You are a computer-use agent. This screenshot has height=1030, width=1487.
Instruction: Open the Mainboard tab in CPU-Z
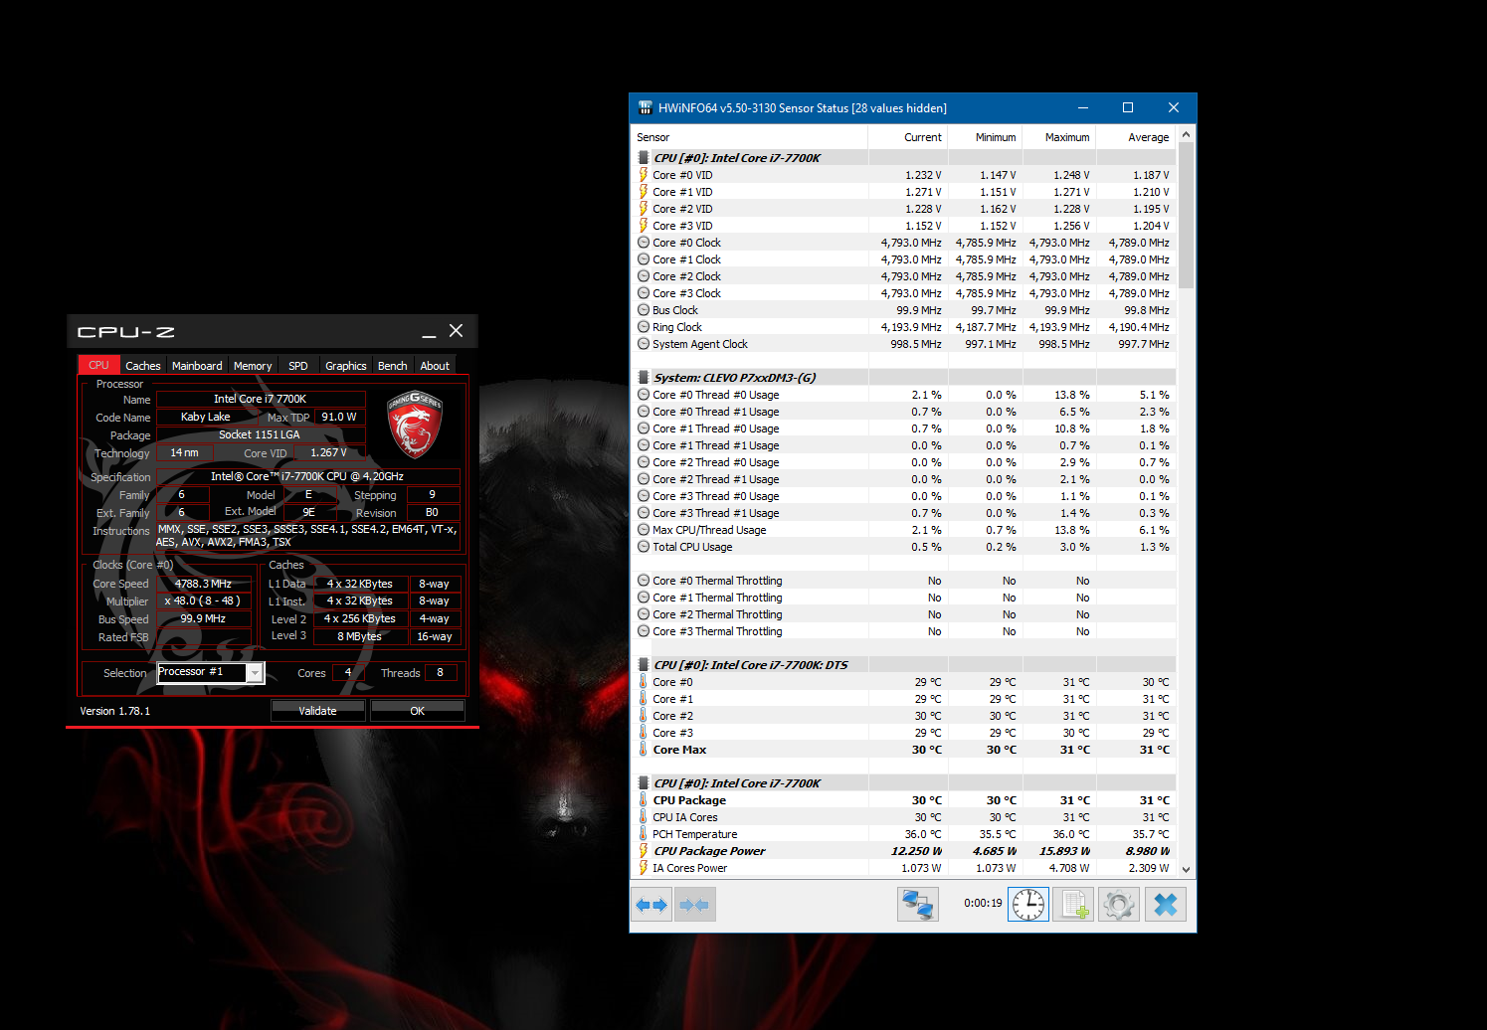point(197,366)
